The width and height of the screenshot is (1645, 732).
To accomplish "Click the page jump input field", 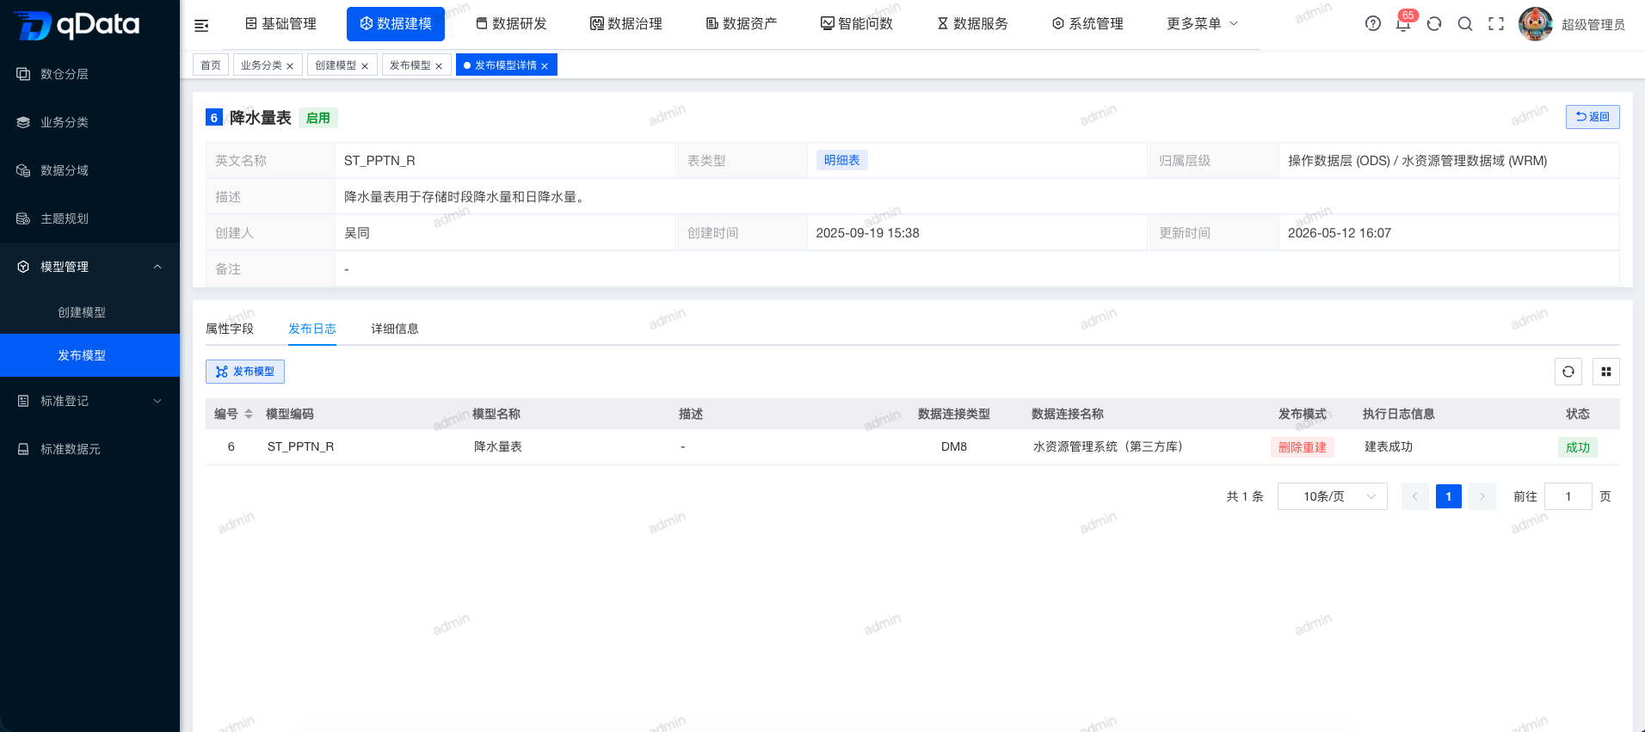I will (x=1568, y=496).
